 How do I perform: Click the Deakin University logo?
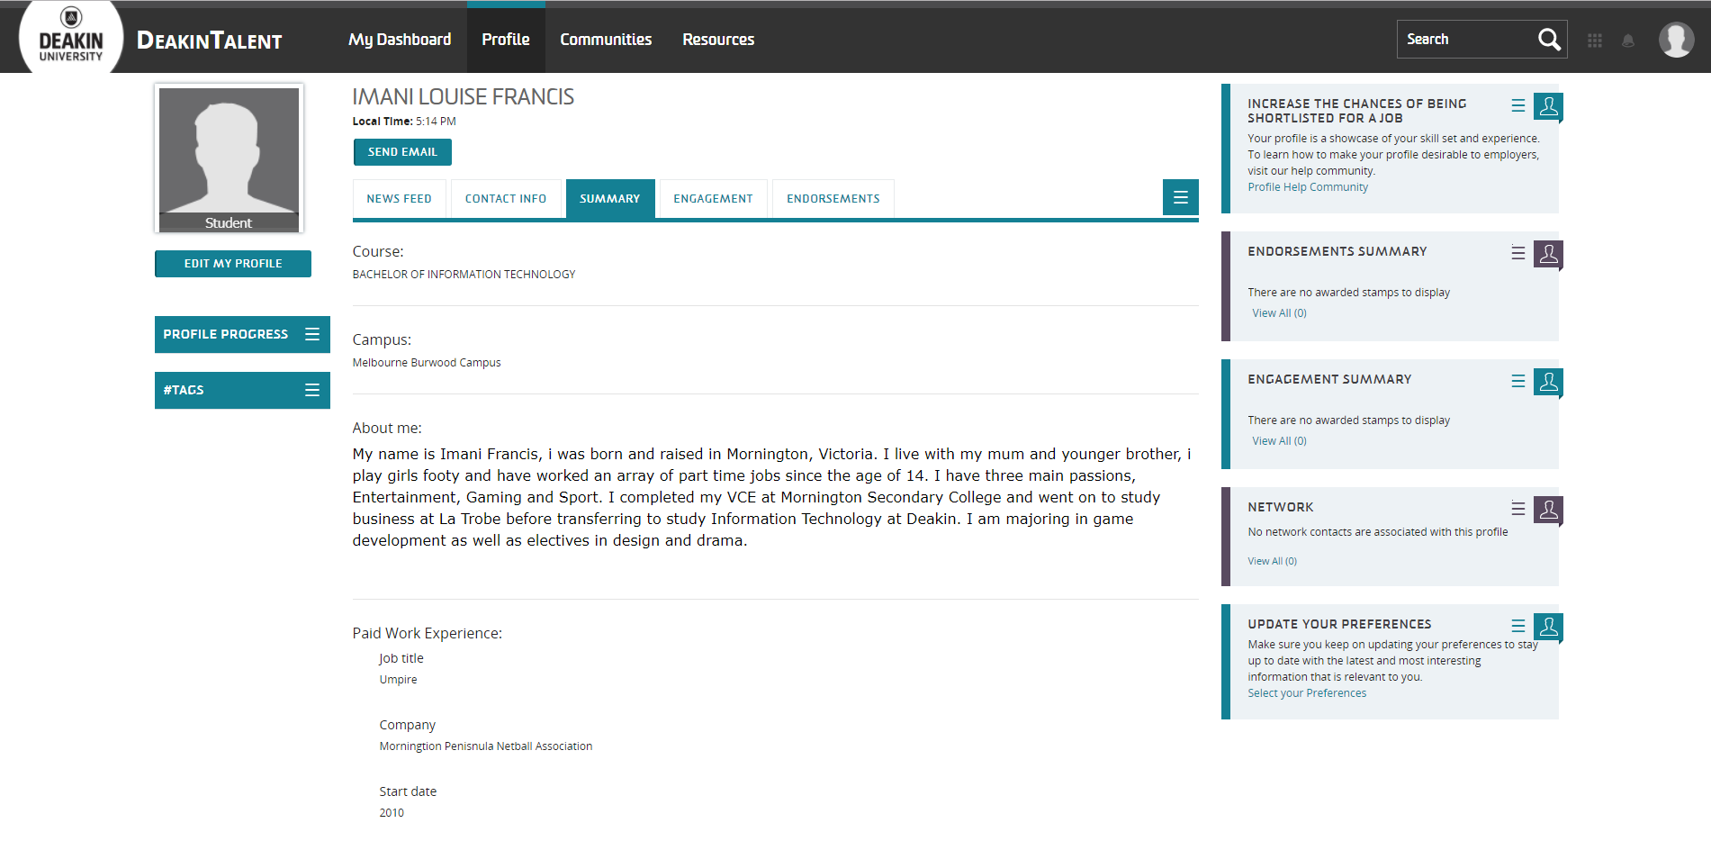71,37
